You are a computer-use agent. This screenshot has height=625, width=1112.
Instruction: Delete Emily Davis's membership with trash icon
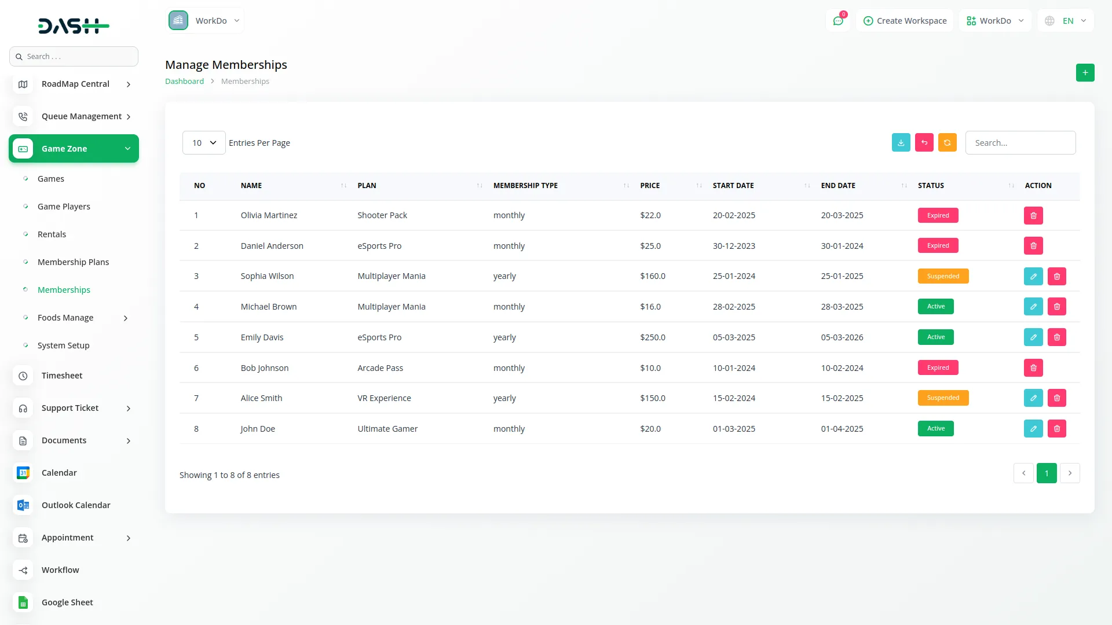[x=1057, y=337]
